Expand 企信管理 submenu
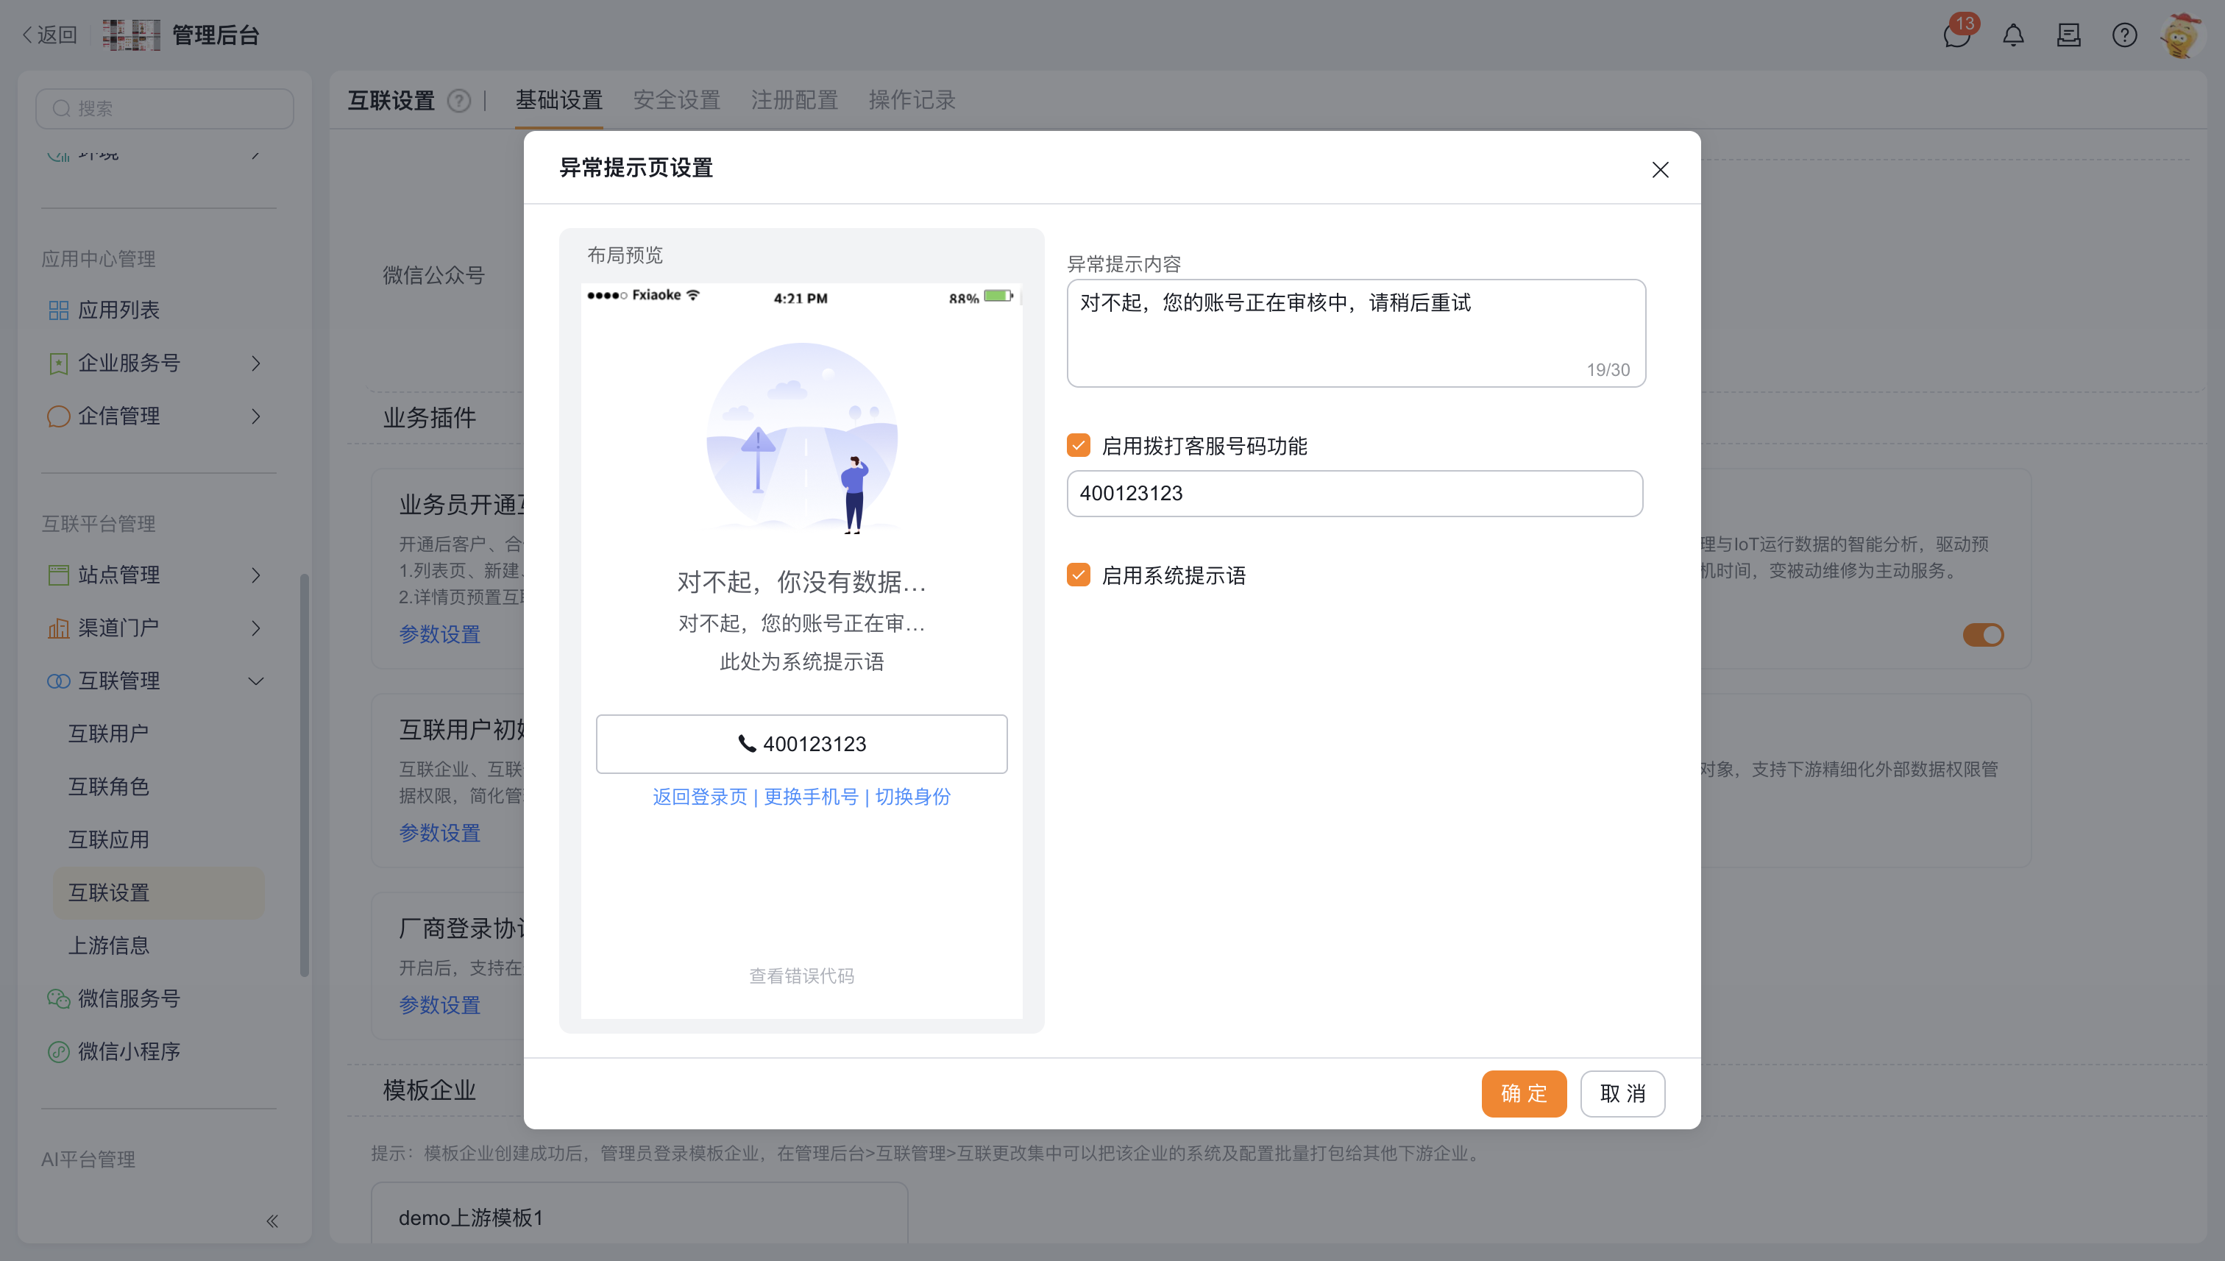This screenshot has height=1261, width=2225. point(255,416)
